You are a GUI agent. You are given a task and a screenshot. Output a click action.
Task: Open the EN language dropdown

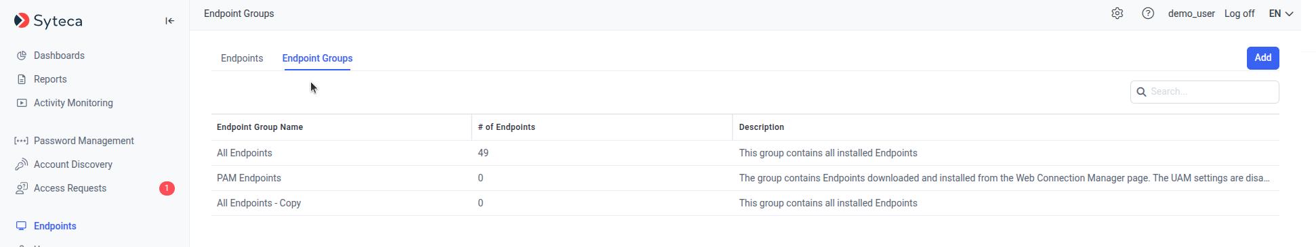coord(1281,14)
